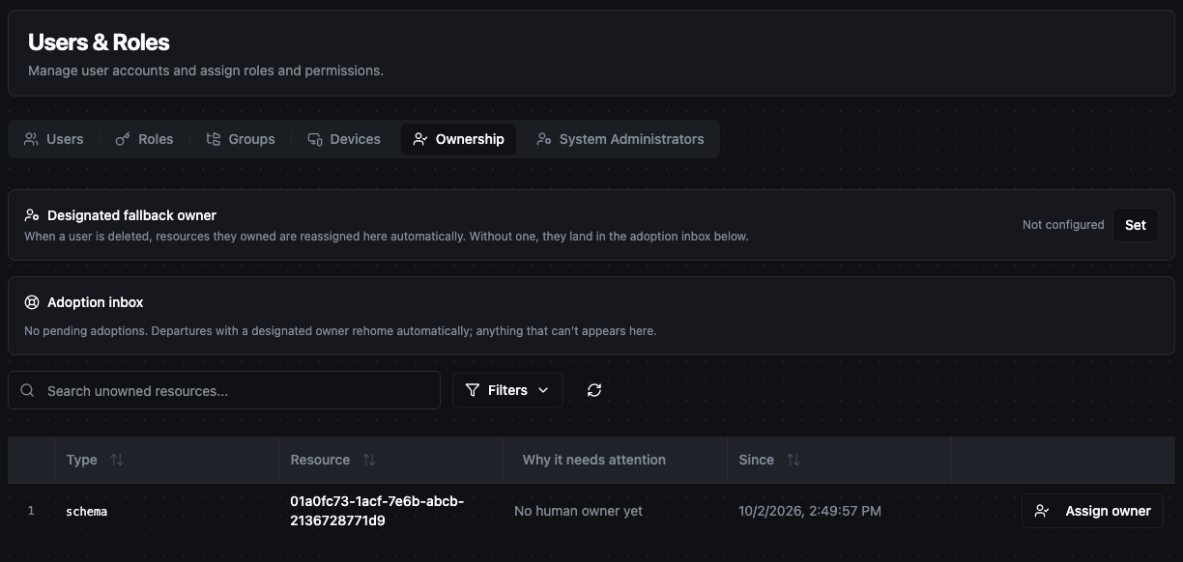Screen dimensions: 1183x562
Task: Click the Roles tab key icon
Action: tap(123, 139)
